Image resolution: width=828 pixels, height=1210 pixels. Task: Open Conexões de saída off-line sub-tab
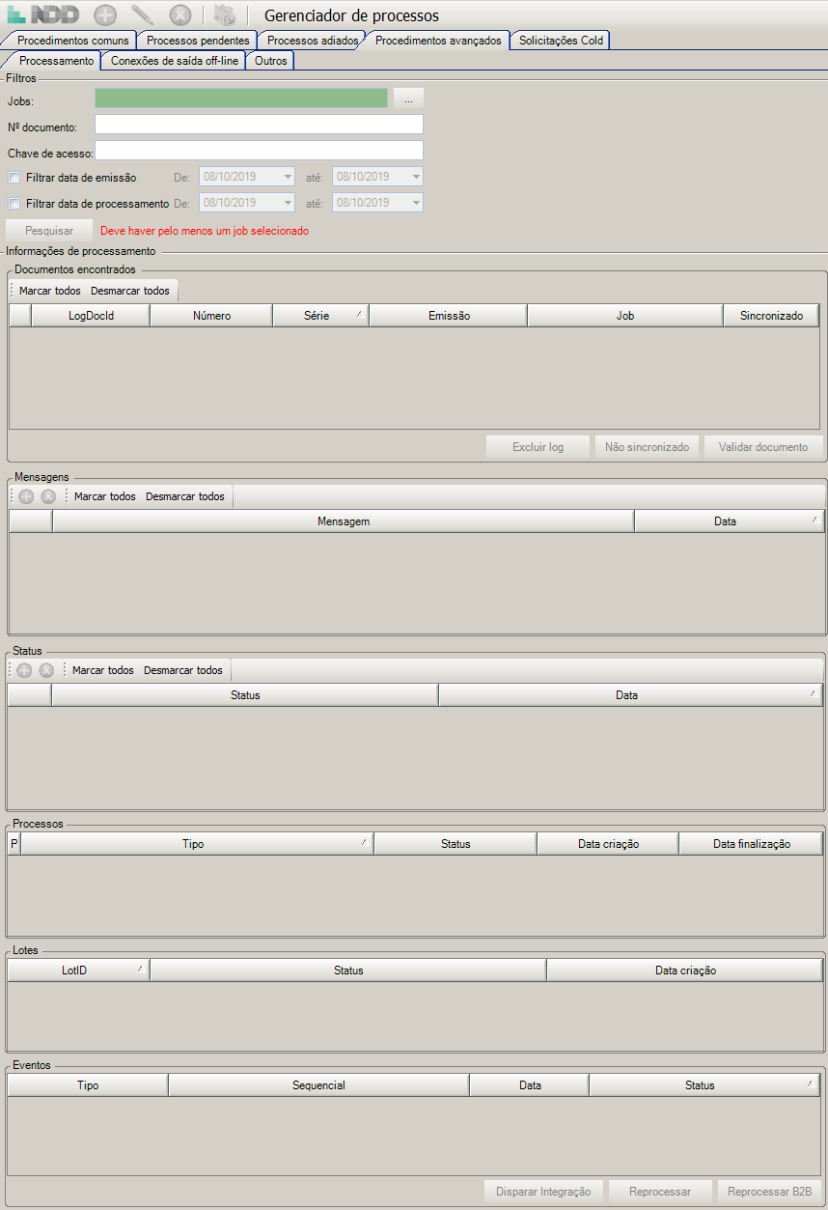pyautogui.click(x=175, y=61)
